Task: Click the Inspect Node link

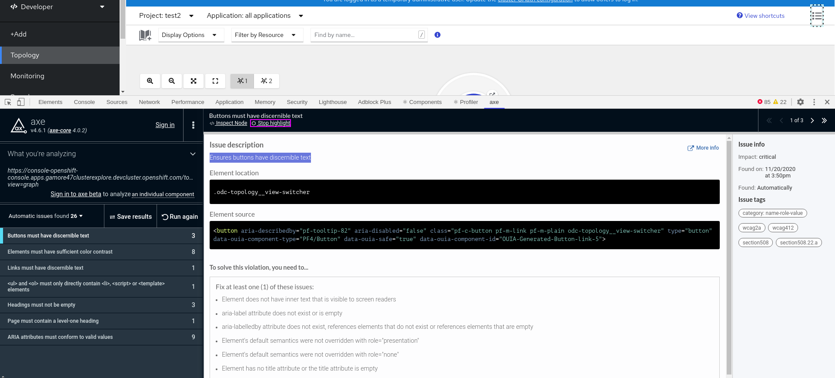Action: coord(228,123)
